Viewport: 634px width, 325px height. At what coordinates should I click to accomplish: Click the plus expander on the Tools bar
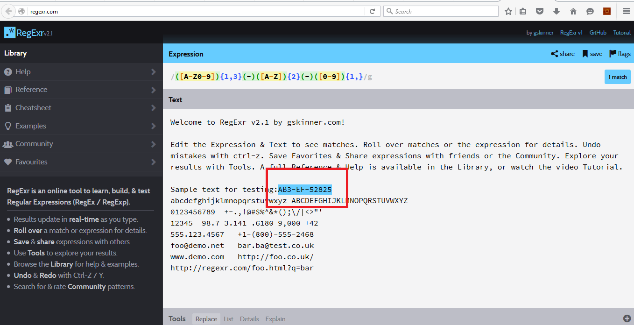pyautogui.click(x=627, y=318)
